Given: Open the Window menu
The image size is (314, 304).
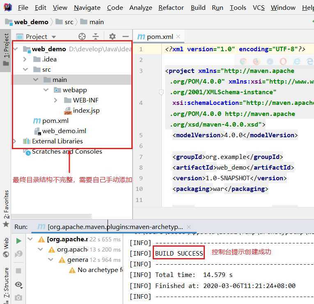Looking at the screenshot, I should click(x=283, y=8).
